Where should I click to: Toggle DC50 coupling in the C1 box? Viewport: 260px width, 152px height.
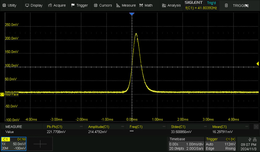tap(22, 139)
